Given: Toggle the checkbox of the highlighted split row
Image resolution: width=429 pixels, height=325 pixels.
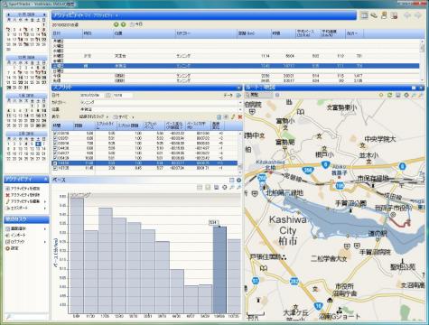Looking at the screenshot, I should 55,163.
